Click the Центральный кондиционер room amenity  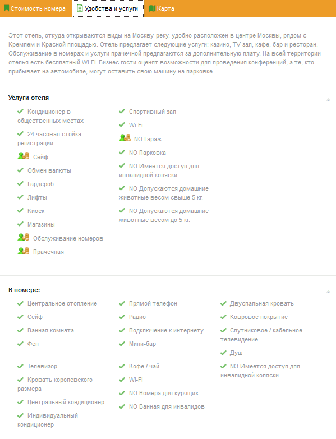click(66, 402)
